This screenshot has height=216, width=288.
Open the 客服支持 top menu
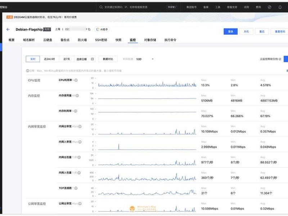click(232, 7)
